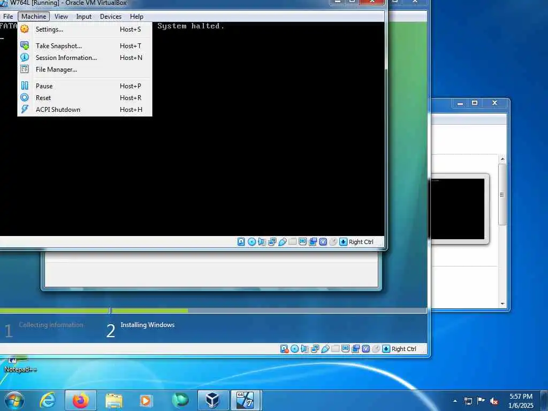Click network indicator in W764L status bar
Image resolution: width=548 pixels, height=411 pixels.
272,242
